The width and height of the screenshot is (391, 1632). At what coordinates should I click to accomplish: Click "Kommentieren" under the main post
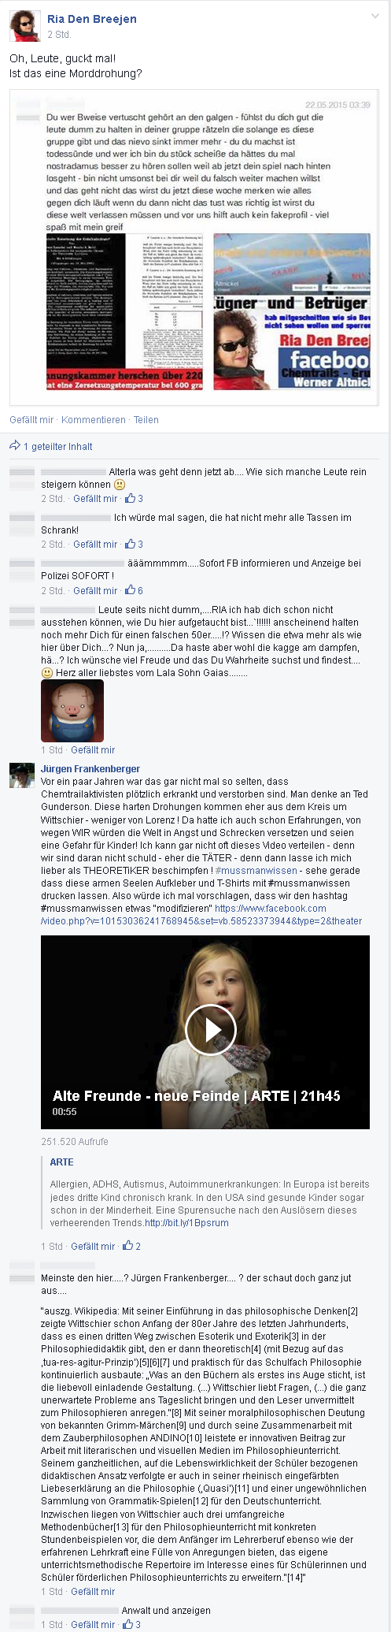pos(94,420)
